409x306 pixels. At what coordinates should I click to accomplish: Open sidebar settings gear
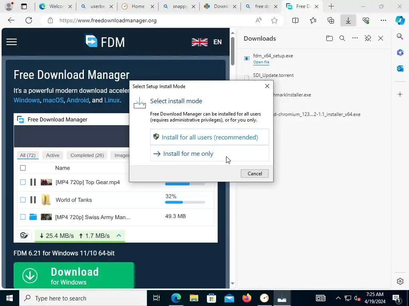tap(400, 281)
